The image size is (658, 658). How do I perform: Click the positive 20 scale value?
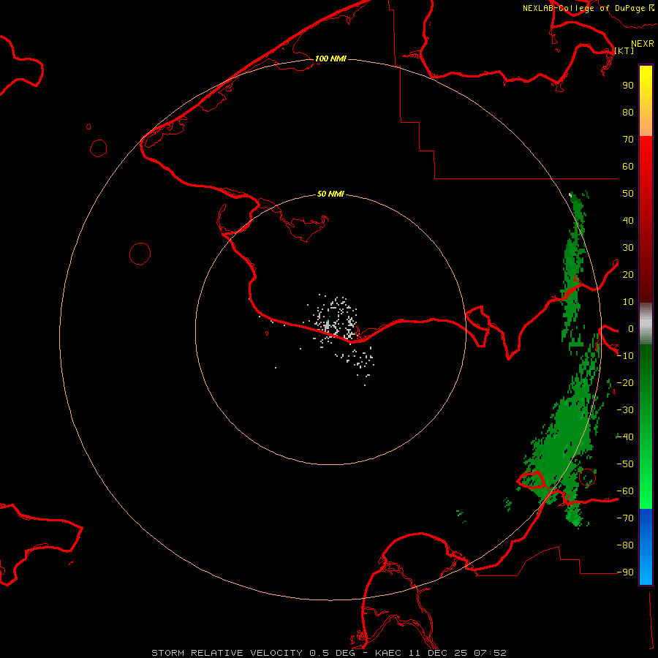(x=628, y=274)
